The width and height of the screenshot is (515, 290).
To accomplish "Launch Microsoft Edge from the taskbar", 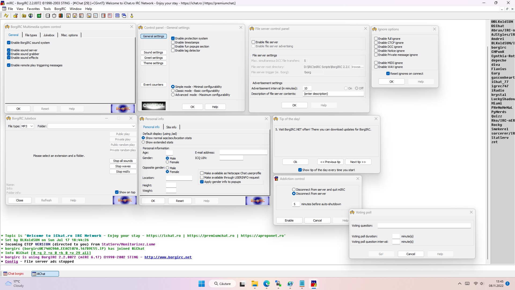I will (266, 284).
